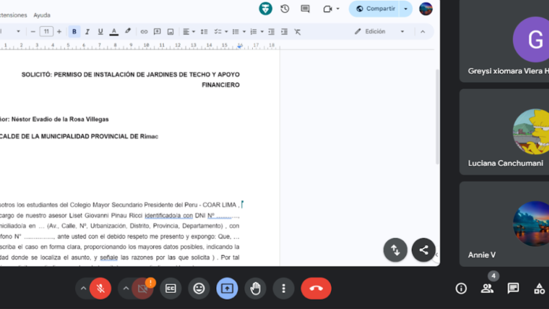Screen dimensions: 549x309
Task: Stop presenting the shared screen
Action: point(227,288)
